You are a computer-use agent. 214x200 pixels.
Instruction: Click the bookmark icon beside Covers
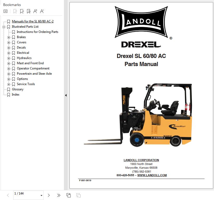pos(14,43)
